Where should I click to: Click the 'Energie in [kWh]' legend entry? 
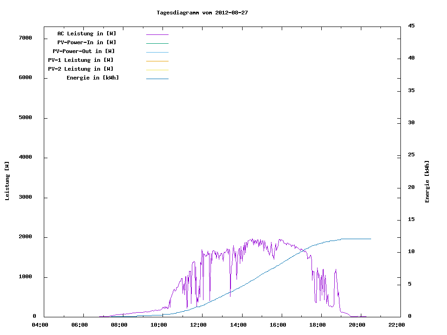click(x=93, y=78)
